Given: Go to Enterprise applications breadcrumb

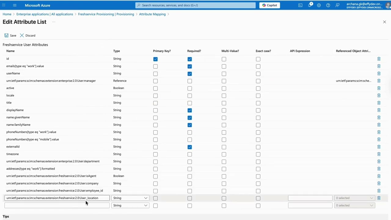Looking at the screenshot, I should 45,14.
